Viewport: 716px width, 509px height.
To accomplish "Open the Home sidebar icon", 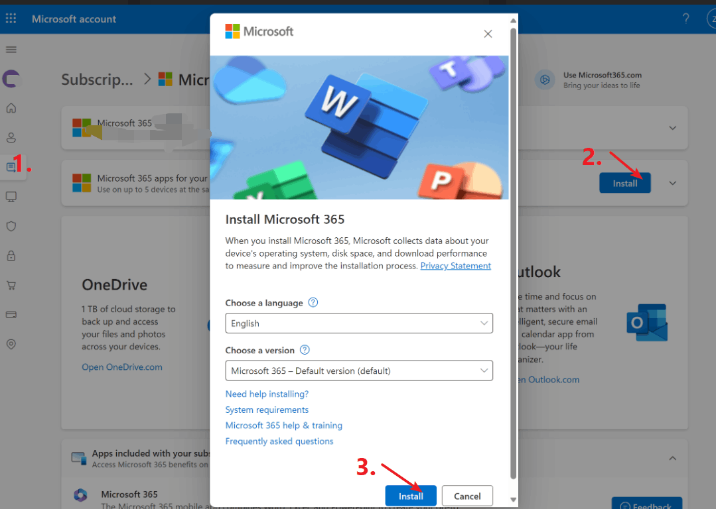I will (11, 108).
